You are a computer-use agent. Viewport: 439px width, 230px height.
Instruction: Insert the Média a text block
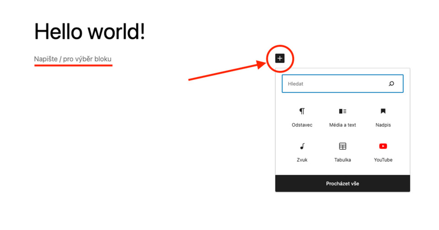[x=343, y=118]
